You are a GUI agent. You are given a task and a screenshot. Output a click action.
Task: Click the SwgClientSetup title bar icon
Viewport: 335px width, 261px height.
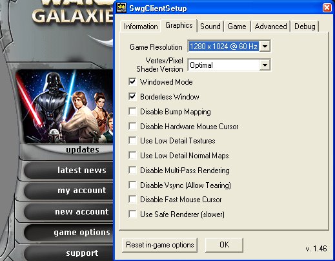tap(121, 8)
